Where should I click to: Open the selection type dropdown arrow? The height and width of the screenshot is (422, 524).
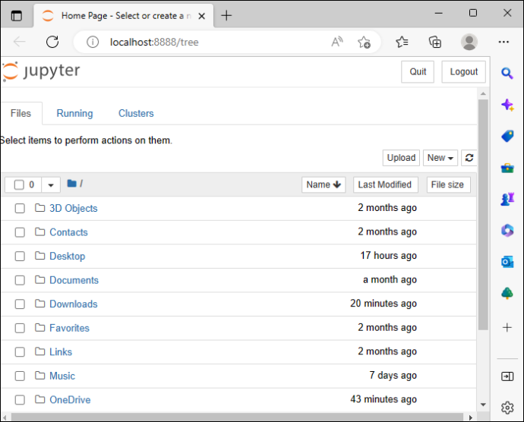(x=51, y=184)
